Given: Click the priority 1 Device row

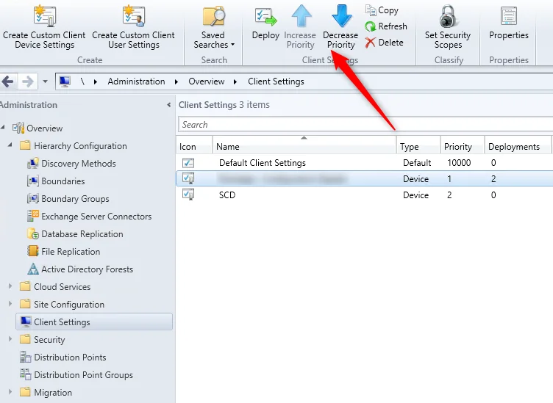Looking at the screenshot, I should pos(364,179).
